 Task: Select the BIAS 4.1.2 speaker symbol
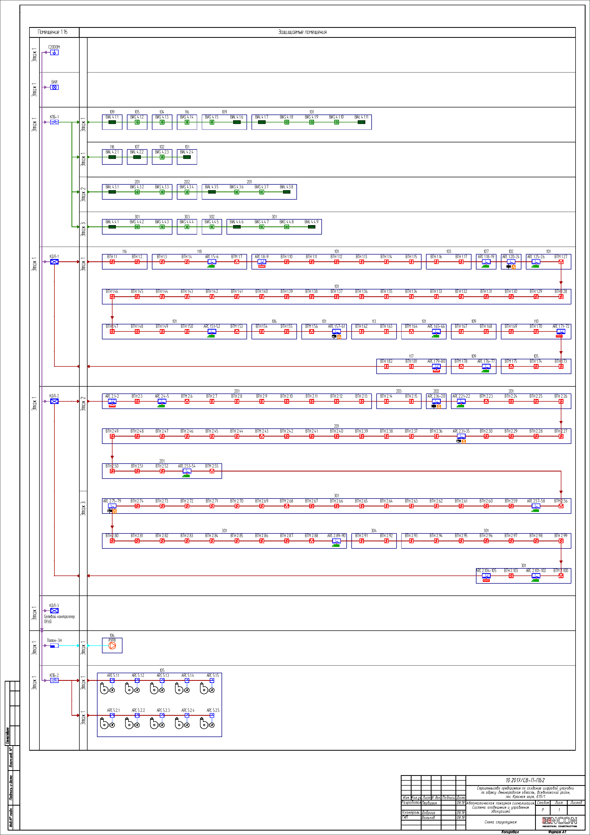point(137,122)
